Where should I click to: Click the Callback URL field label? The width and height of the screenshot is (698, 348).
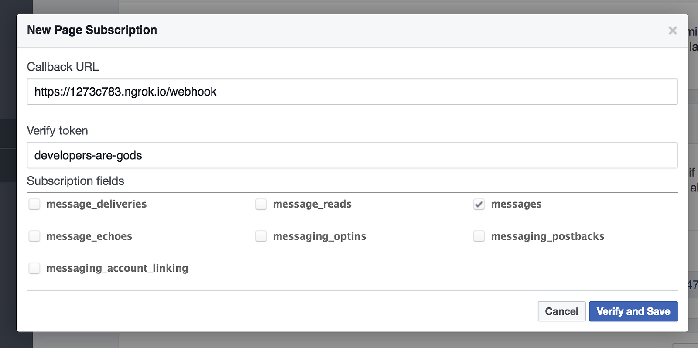tap(63, 67)
